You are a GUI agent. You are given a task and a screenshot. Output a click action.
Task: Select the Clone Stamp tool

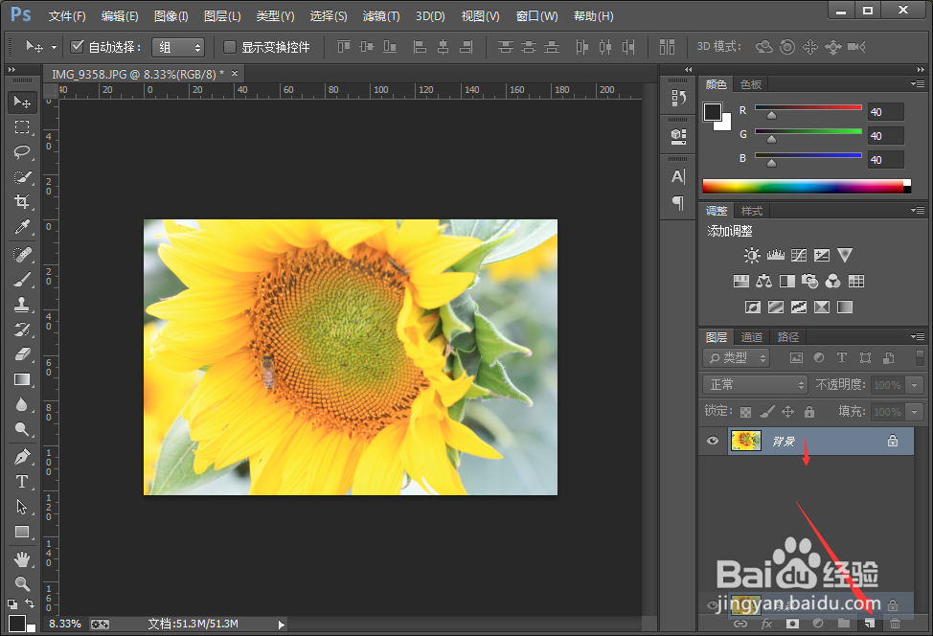[x=22, y=305]
